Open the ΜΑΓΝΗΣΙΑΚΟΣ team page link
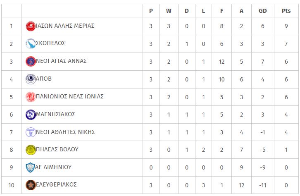The width and height of the screenshot is (300, 196). click(x=55, y=114)
